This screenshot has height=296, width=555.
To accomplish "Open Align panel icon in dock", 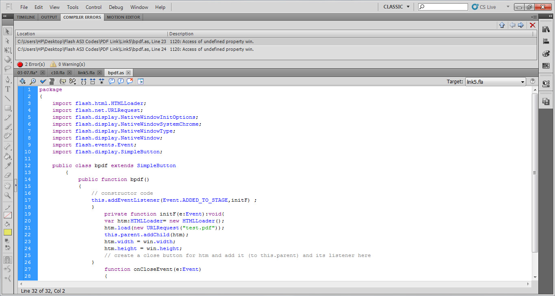I will [x=546, y=41].
